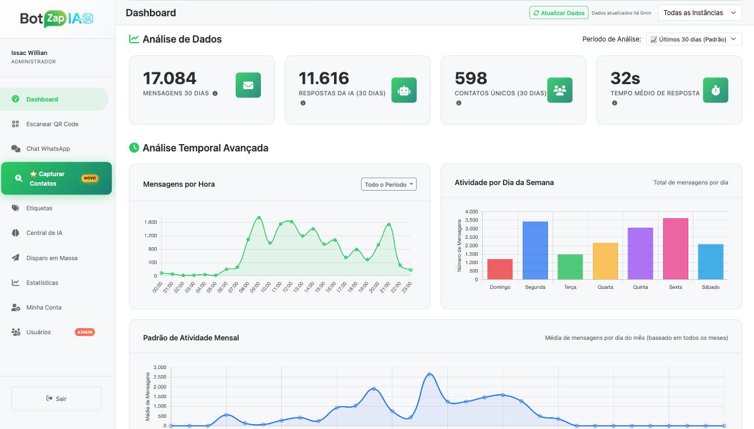This screenshot has height=429, width=754.
Task: Click the robot icon on Respostas da IA card
Action: [404, 90]
